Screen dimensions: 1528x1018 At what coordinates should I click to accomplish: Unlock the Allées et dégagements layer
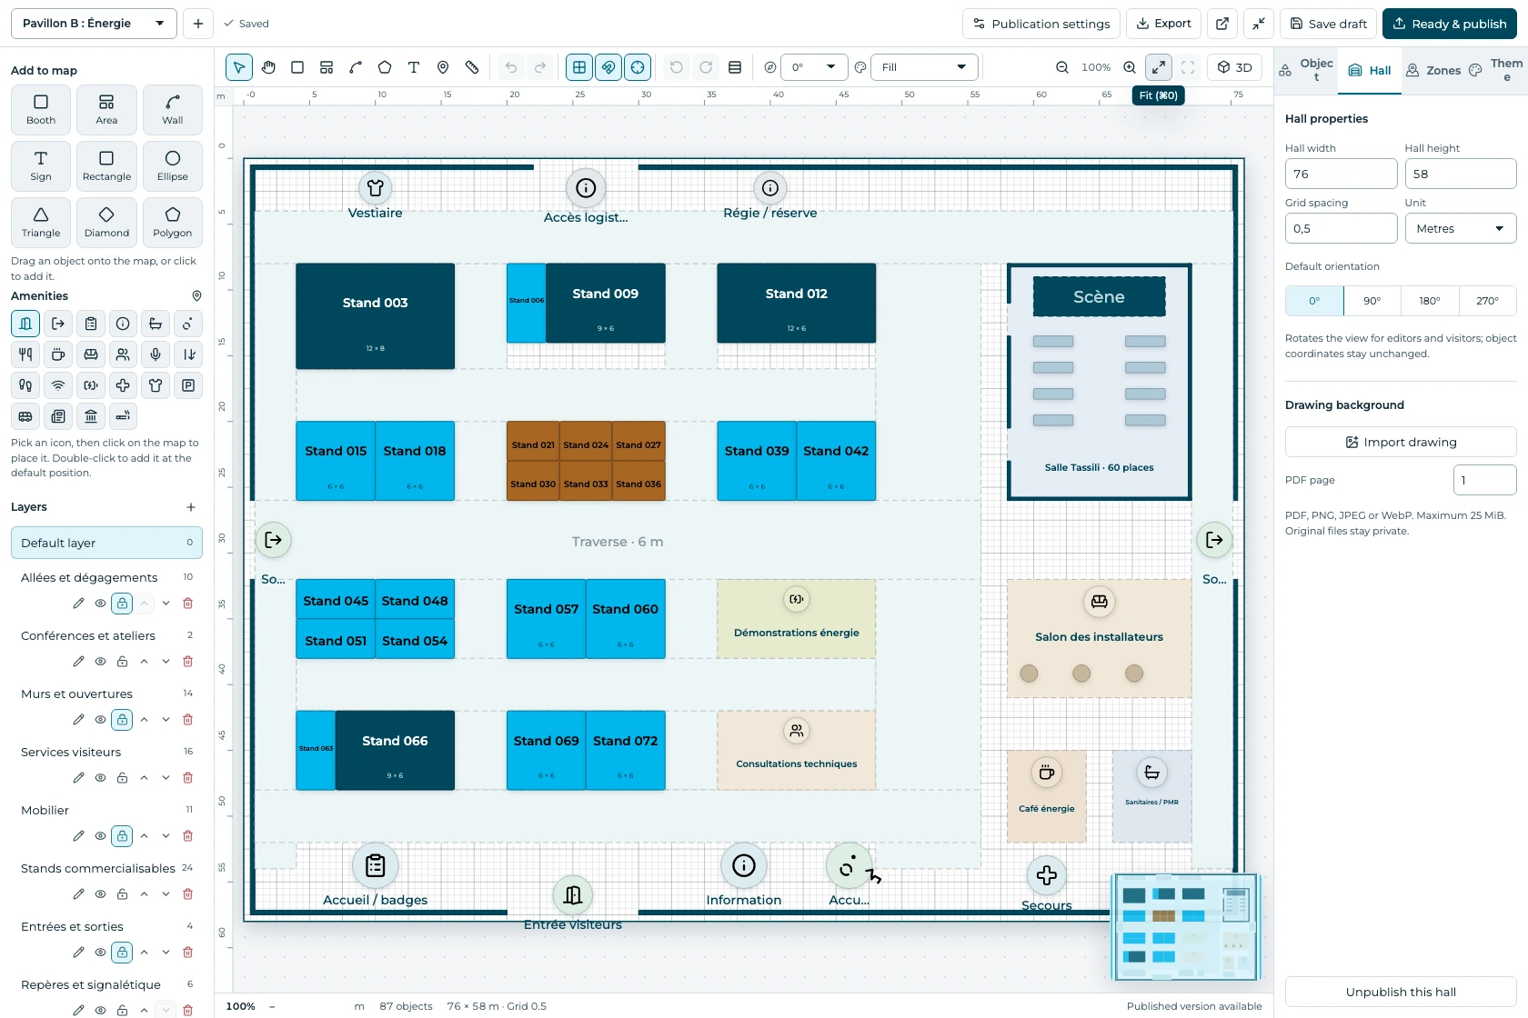click(x=122, y=604)
